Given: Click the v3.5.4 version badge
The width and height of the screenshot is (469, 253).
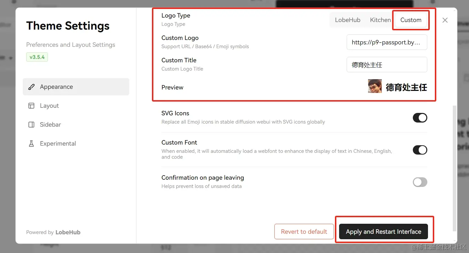Looking at the screenshot, I should coord(37,57).
